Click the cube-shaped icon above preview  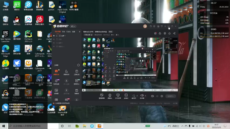(x=165, y=33)
